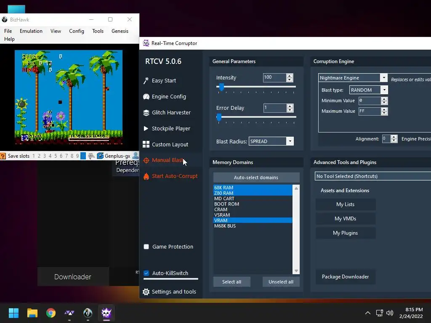Open the Glitch Harvester layers icon
This screenshot has height=323, width=431.
[146, 113]
